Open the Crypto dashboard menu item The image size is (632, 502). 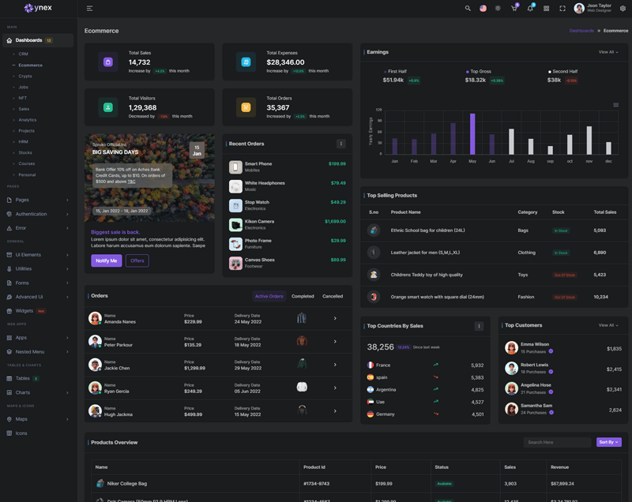tap(25, 77)
